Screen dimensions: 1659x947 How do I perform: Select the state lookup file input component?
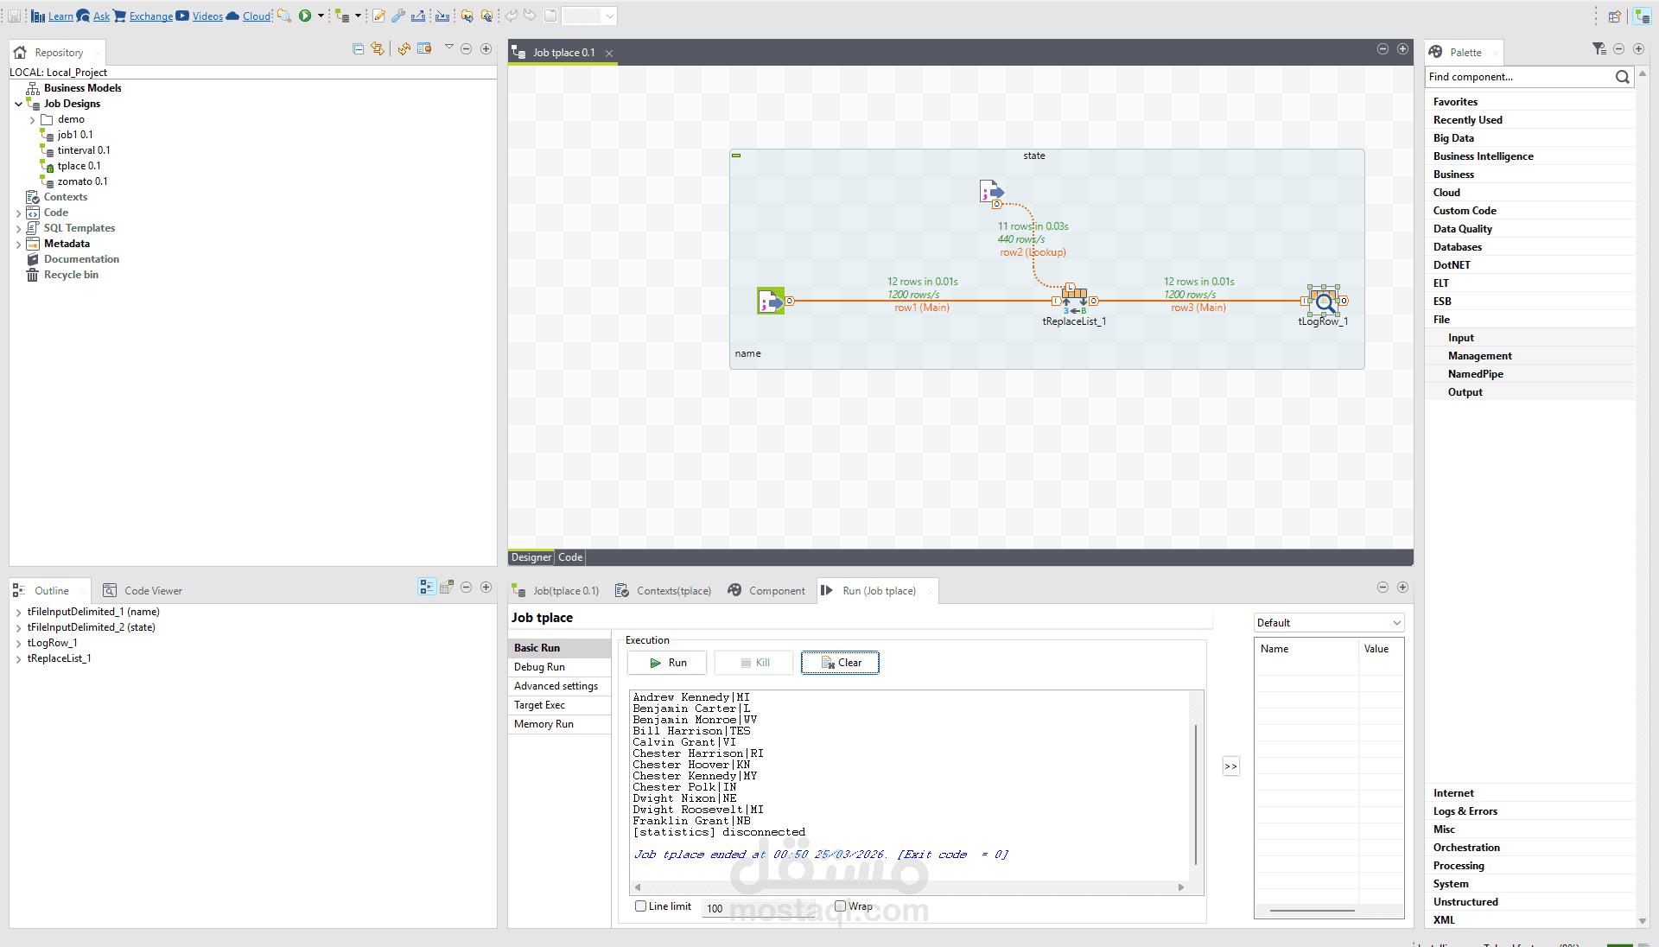click(990, 191)
